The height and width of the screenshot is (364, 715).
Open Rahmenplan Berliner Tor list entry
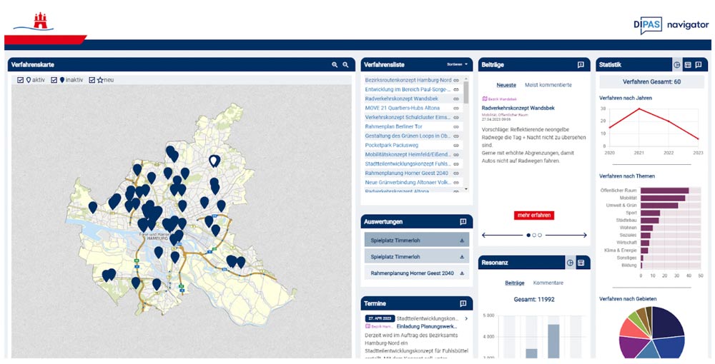pos(394,126)
